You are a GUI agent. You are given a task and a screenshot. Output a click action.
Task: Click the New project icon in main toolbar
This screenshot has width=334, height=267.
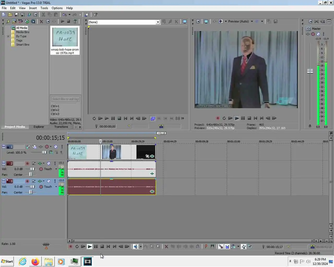point(4,15)
